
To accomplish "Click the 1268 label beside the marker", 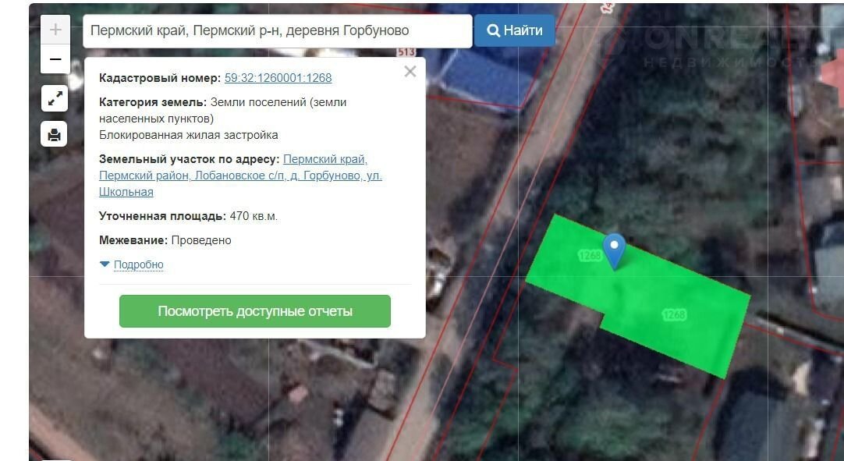I will click(589, 255).
